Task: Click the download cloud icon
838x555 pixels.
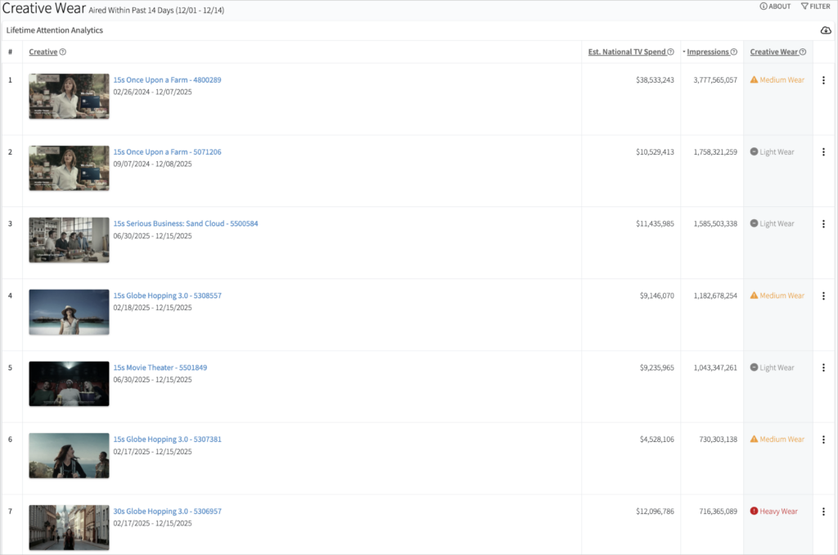Action: pos(825,30)
